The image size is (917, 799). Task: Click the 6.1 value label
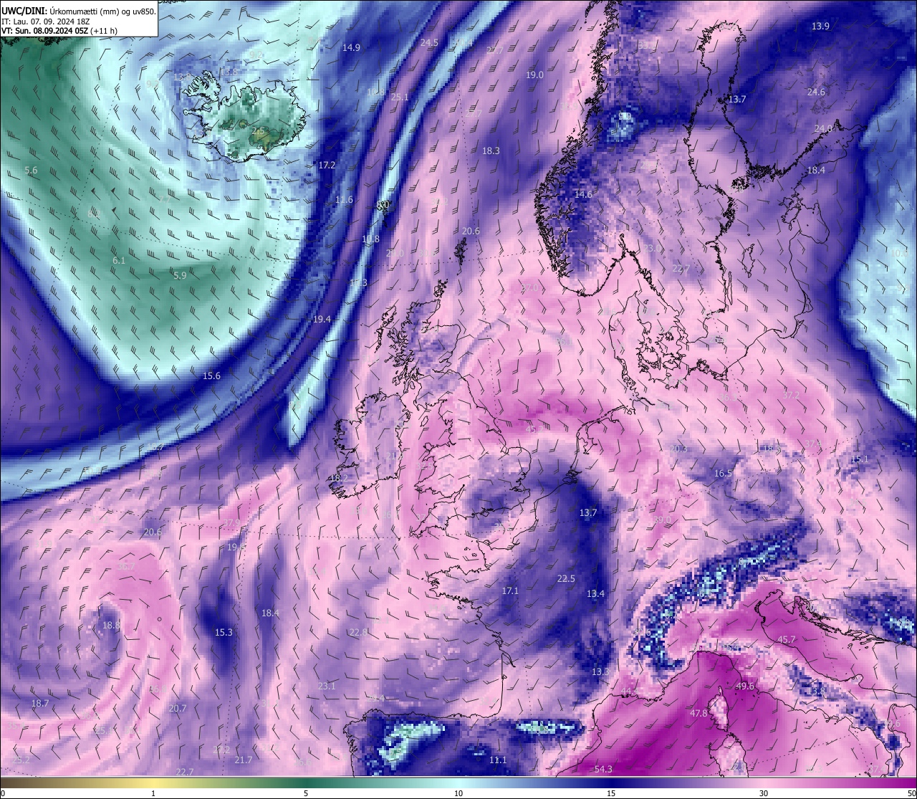[119, 261]
